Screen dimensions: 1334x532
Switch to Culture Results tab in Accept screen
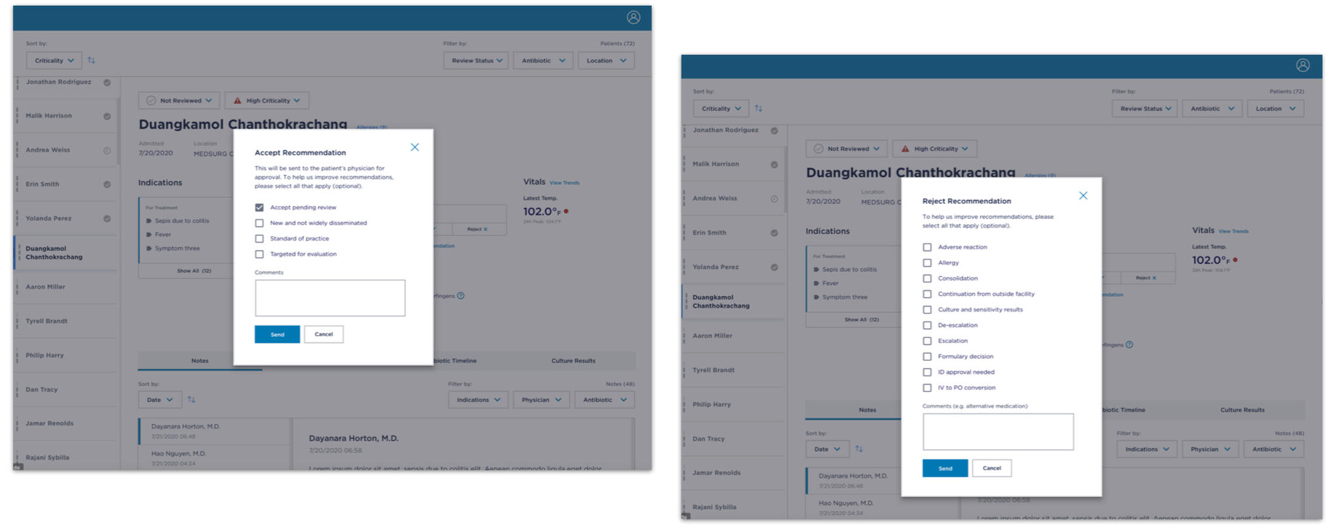pyautogui.click(x=573, y=361)
